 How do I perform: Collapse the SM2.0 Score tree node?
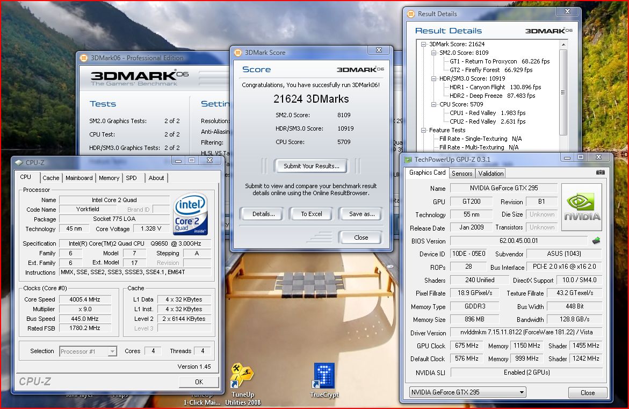(x=434, y=53)
